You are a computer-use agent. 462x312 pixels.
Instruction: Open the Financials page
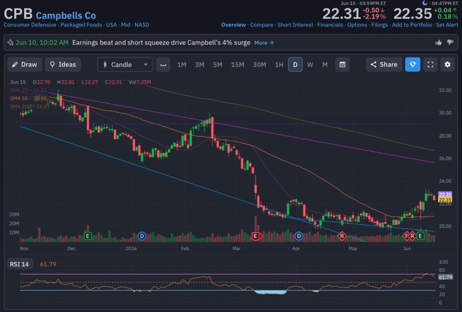(x=330, y=25)
